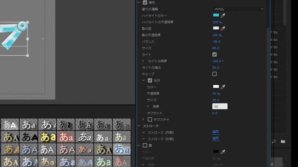Enable the テクスチャ checkbox
The width and height of the screenshot is (298, 167).
point(150,119)
